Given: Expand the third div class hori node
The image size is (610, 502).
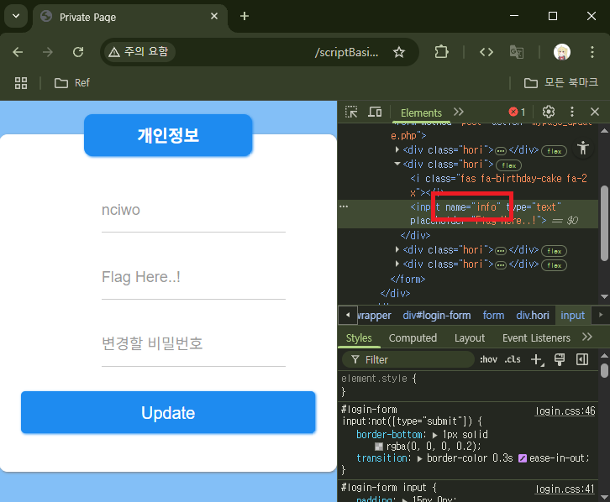Looking at the screenshot, I should [x=397, y=249].
